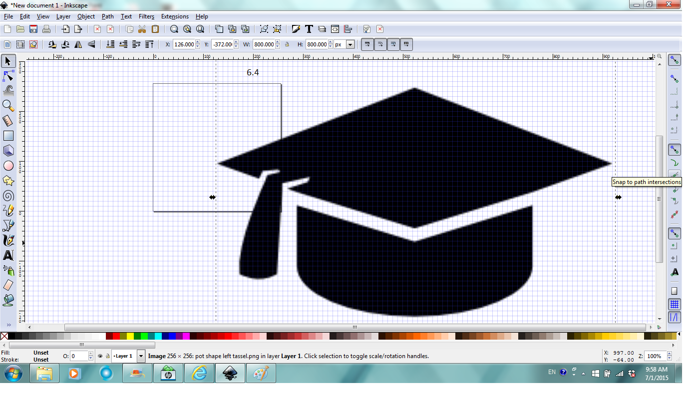Select the Node editing tool
The image size is (691, 393).
(x=8, y=75)
